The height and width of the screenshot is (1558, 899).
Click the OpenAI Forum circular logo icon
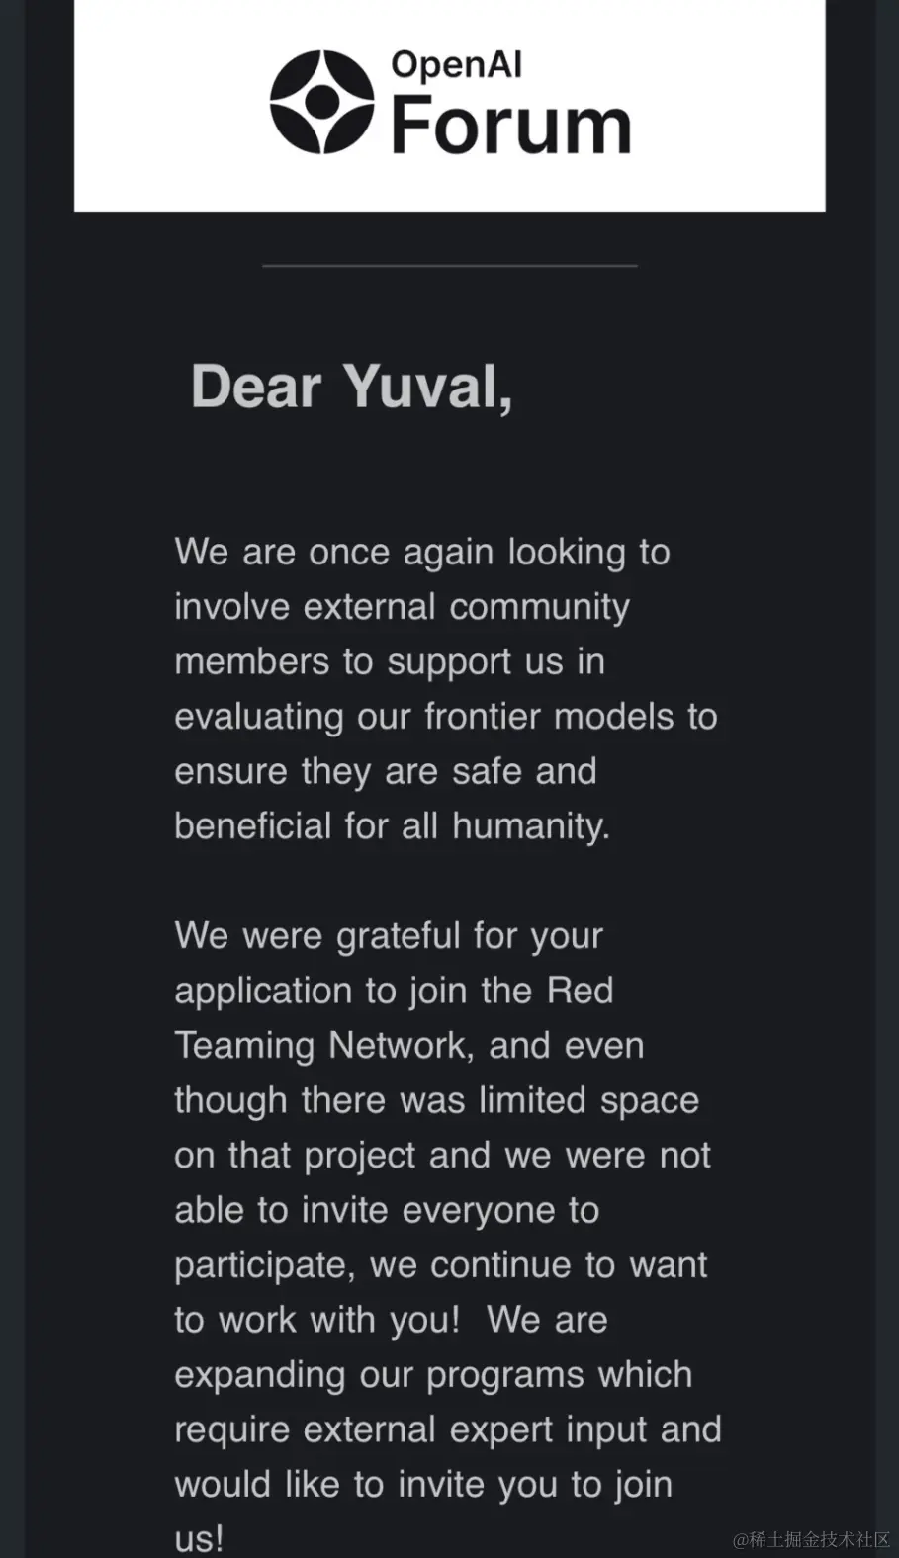321,102
